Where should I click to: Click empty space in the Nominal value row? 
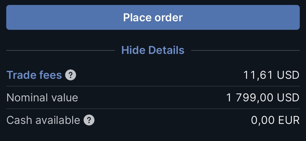(x=151, y=98)
